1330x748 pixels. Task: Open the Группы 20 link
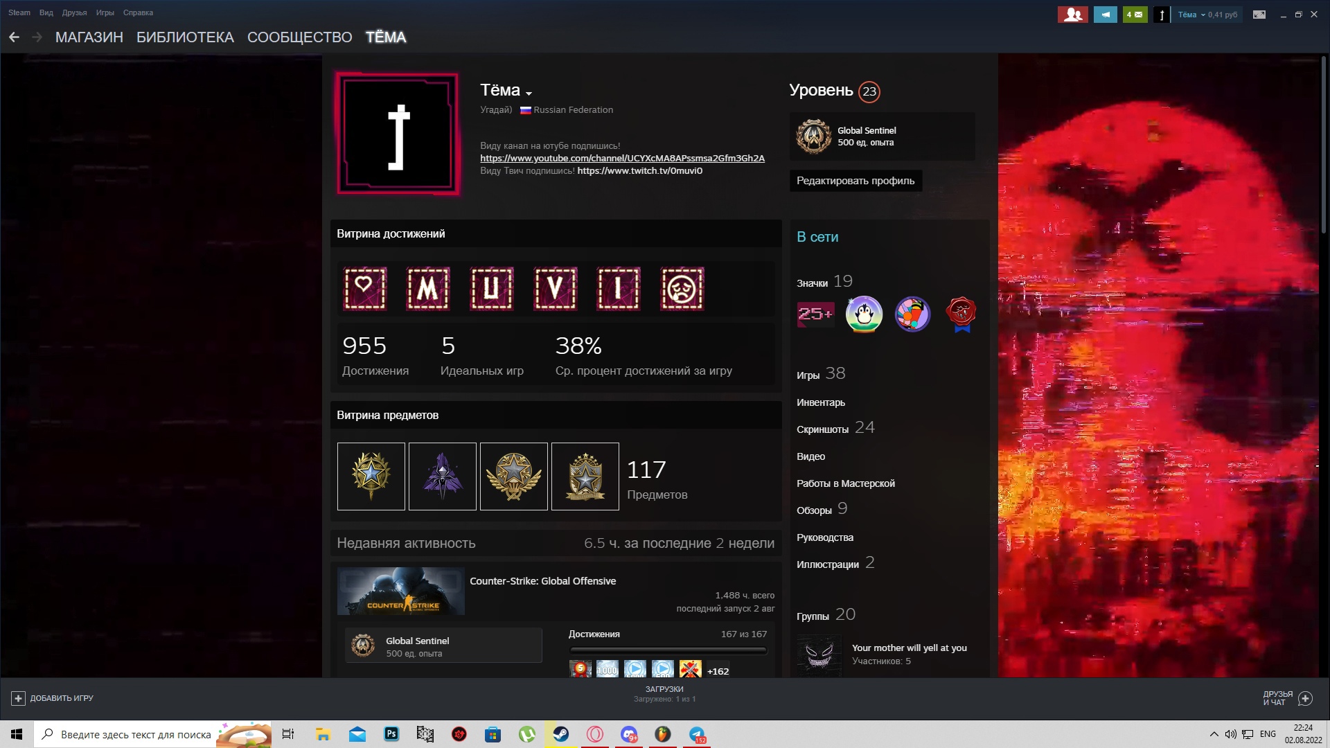(826, 615)
